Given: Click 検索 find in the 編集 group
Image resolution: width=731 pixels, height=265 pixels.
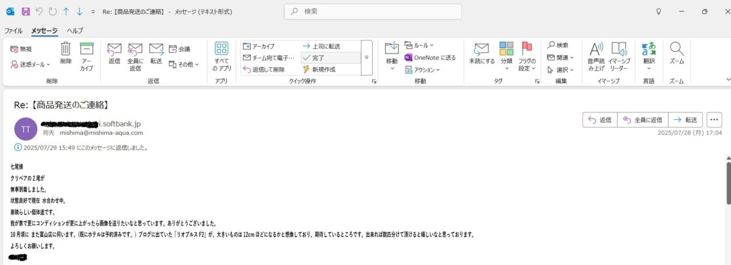Looking at the screenshot, I should [x=558, y=46].
